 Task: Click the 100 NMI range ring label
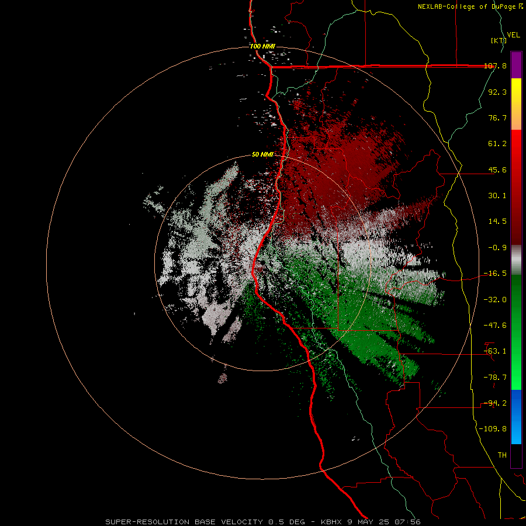(x=262, y=46)
